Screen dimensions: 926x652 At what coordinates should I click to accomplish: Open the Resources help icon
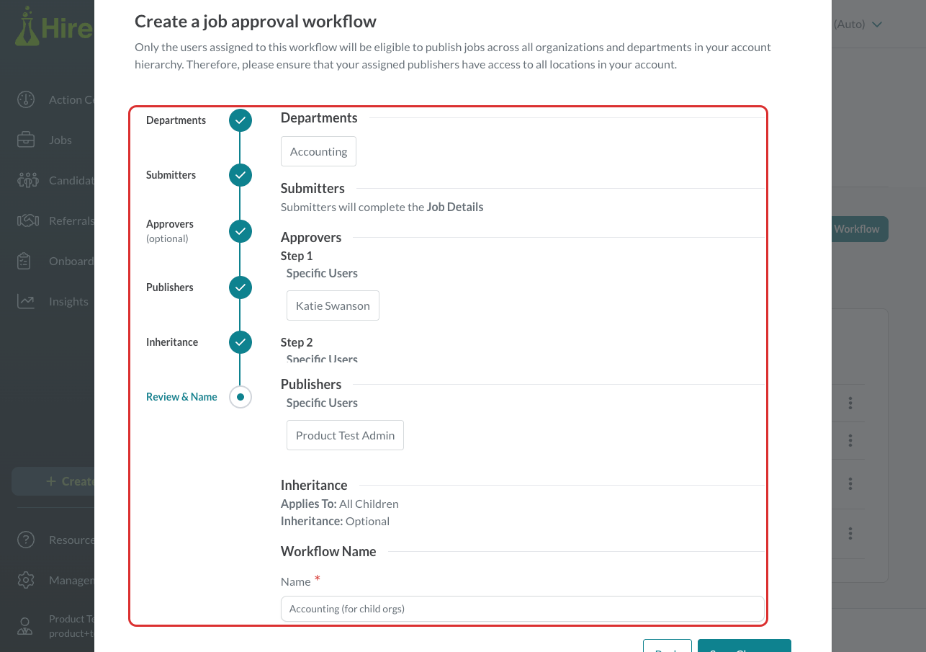(x=26, y=540)
